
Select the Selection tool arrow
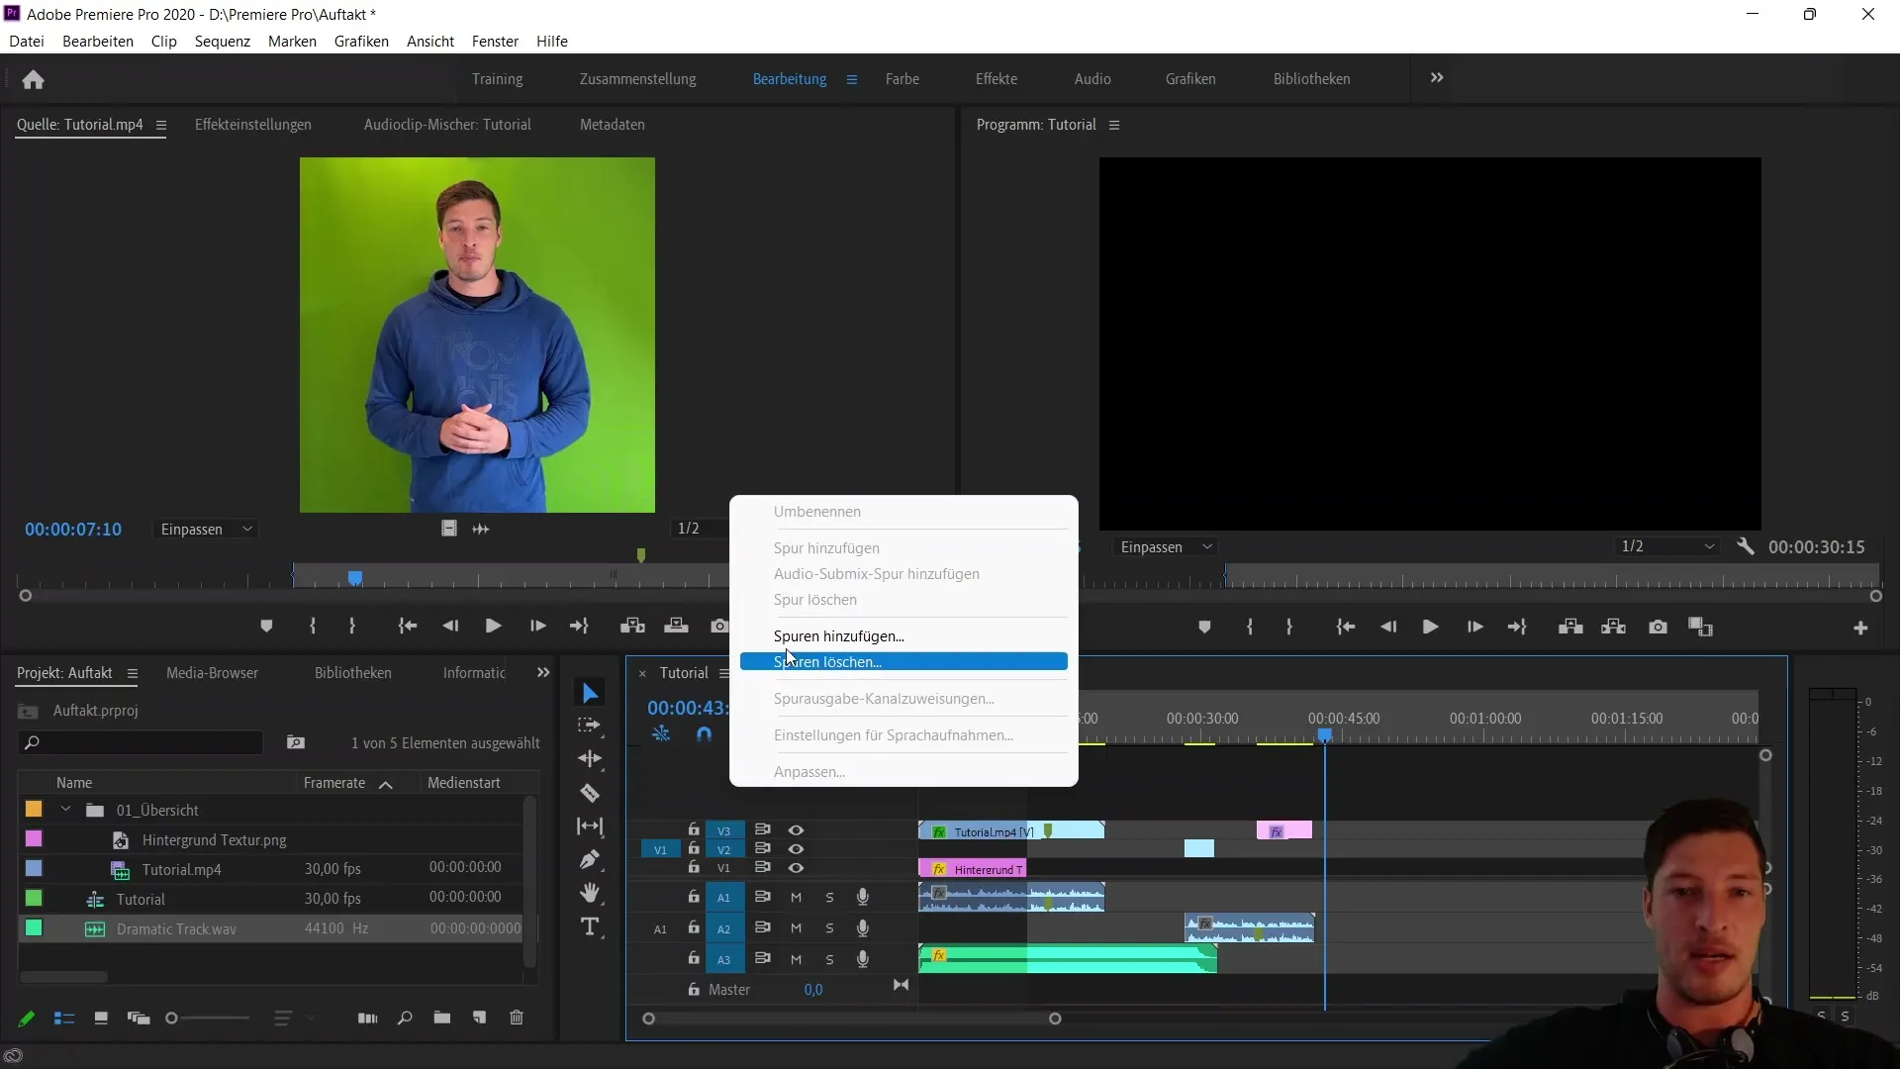591,693
